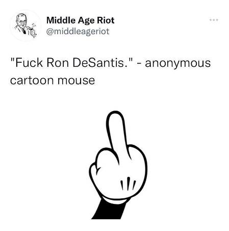
Task: Visit the @middleageriot handle link
Action: 78,32
